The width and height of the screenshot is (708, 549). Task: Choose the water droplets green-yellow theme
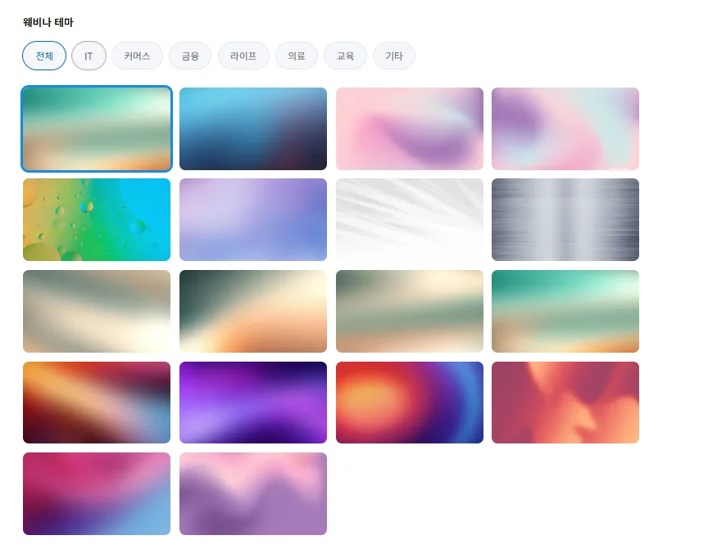coord(97,219)
